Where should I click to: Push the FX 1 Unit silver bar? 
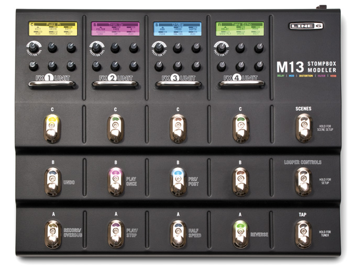click(52, 84)
